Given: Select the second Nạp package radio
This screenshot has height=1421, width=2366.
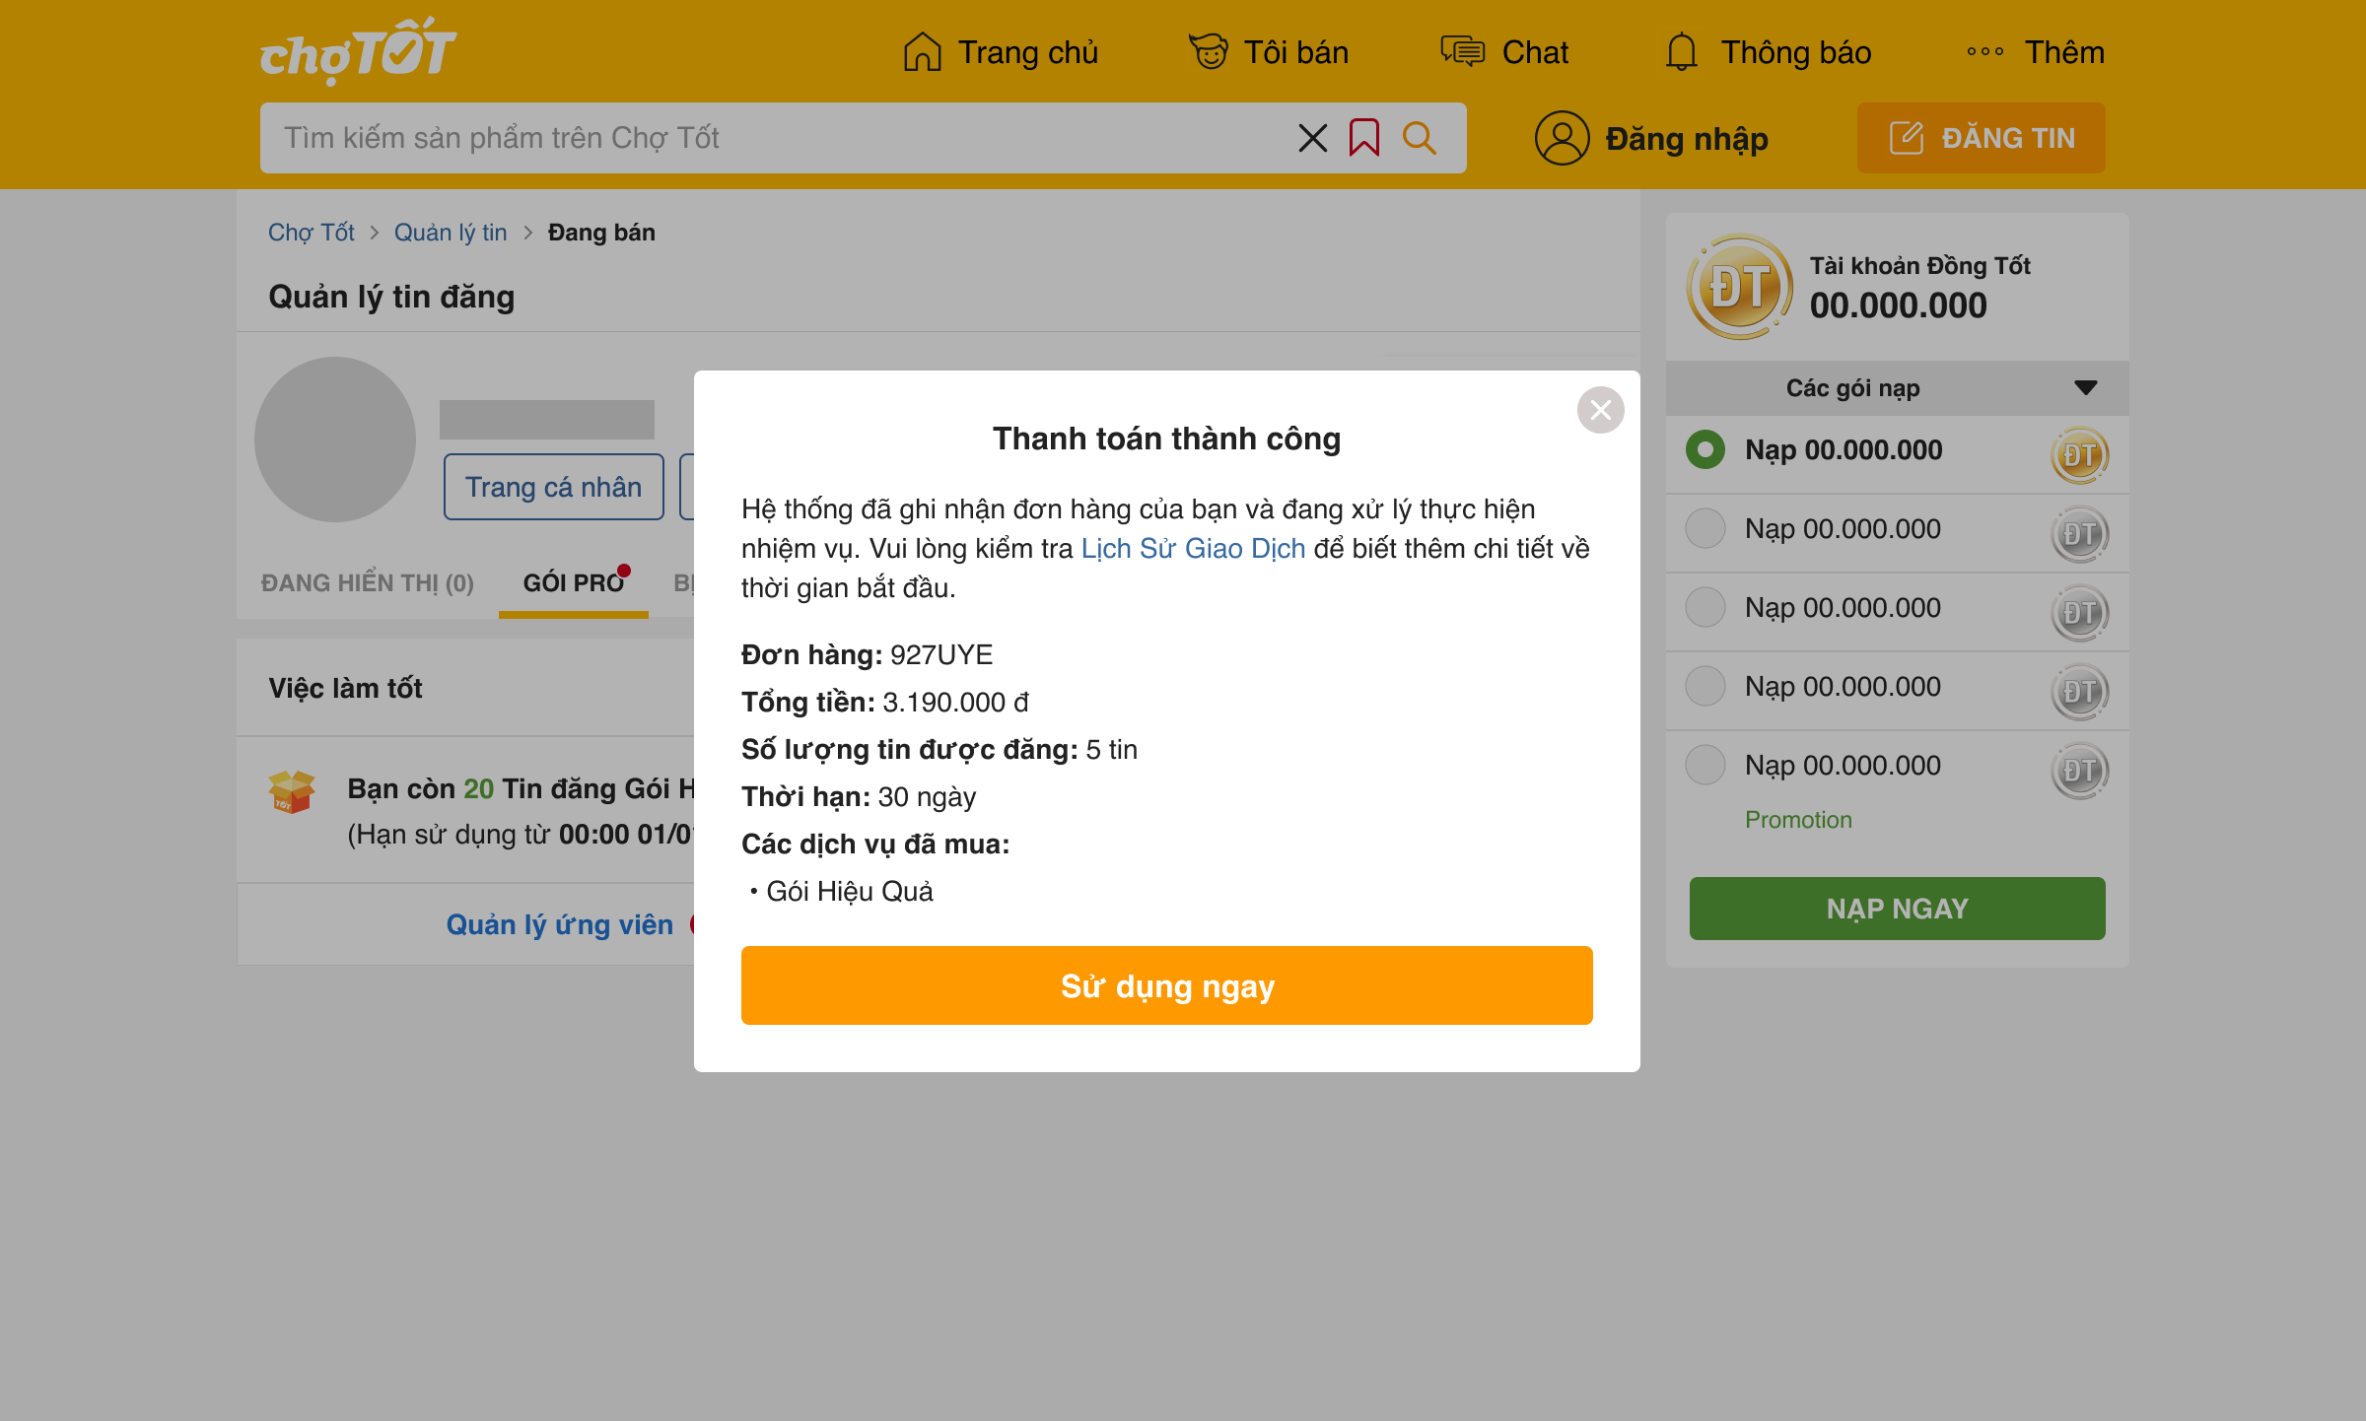Looking at the screenshot, I should tap(1705, 529).
